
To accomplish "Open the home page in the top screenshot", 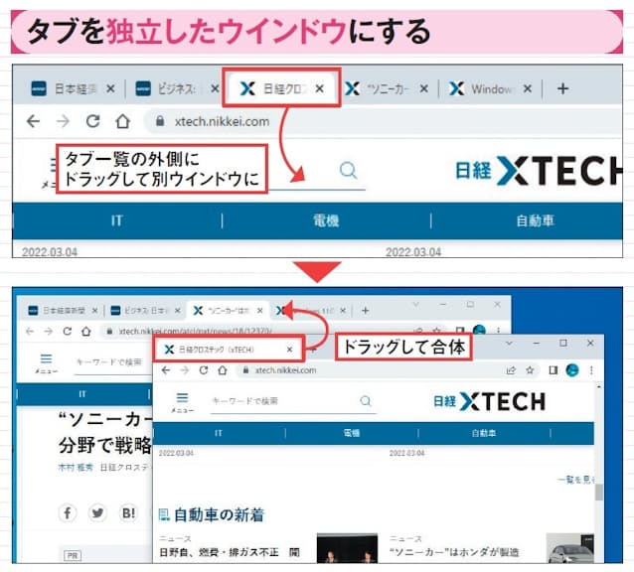I will tap(123, 121).
